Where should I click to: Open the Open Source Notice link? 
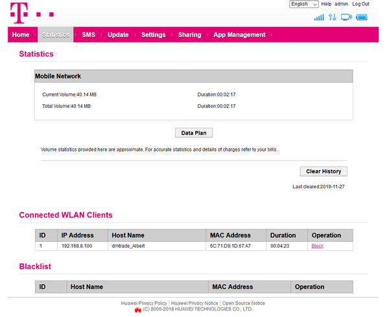(x=244, y=303)
